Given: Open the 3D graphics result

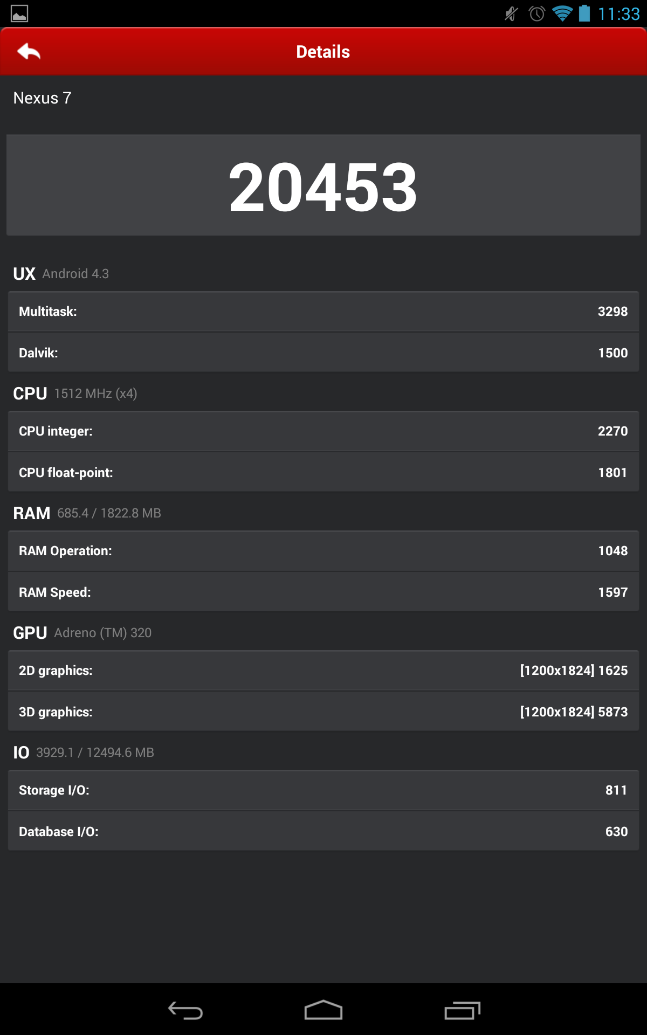Looking at the screenshot, I should pyautogui.click(x=323, y=711).
